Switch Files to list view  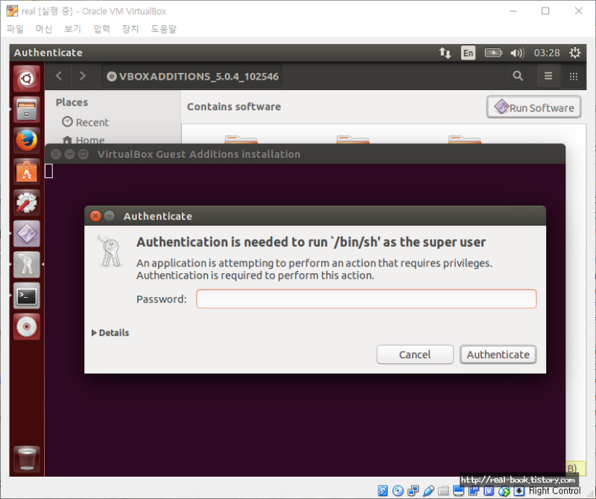[548, 76]
